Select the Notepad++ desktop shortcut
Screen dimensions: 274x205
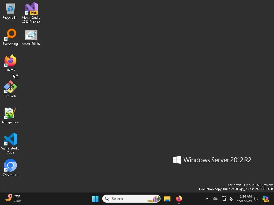tap(10, 115)
